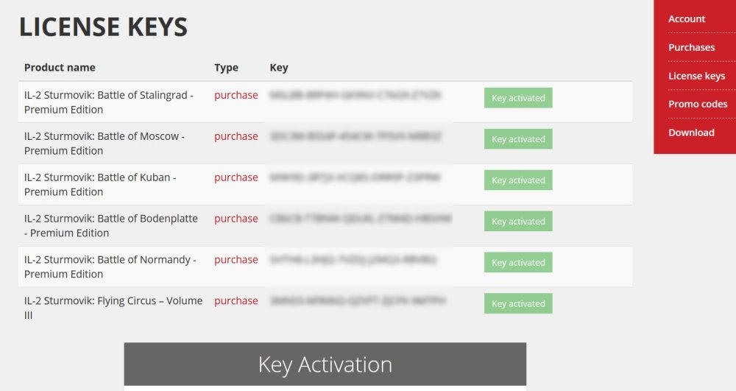Click Key activated for Battle of Moscow
This screenshot has height=391, width=736.
(x=518, y=139)
